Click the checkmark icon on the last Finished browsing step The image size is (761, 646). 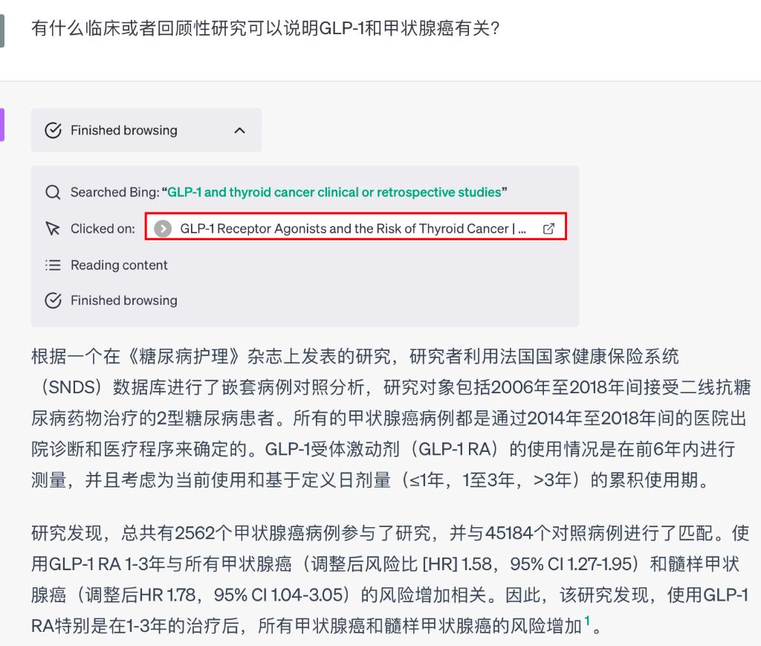(53, 300)
